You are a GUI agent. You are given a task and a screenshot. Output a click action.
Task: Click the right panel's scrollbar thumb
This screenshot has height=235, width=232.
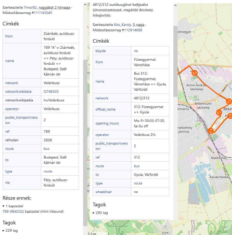(175, 61)
